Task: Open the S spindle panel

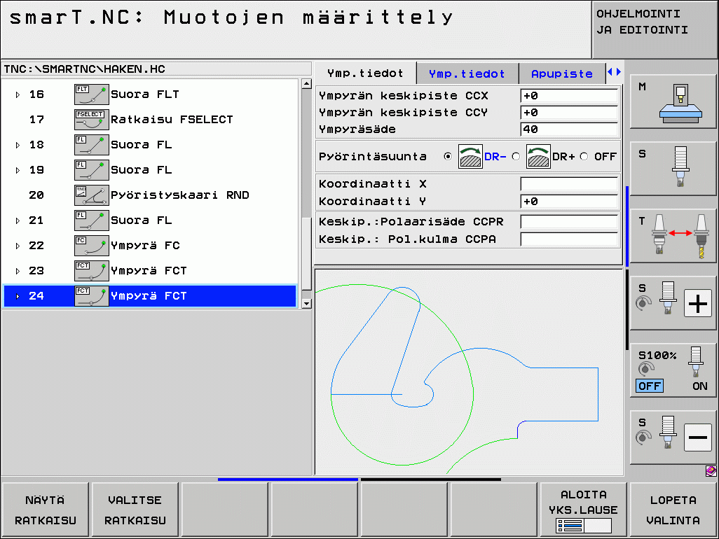Action: (673, 169)
